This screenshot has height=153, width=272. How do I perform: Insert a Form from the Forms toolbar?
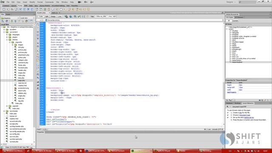click(4, 9)
